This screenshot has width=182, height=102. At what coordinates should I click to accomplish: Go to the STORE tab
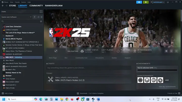point(12,6)
